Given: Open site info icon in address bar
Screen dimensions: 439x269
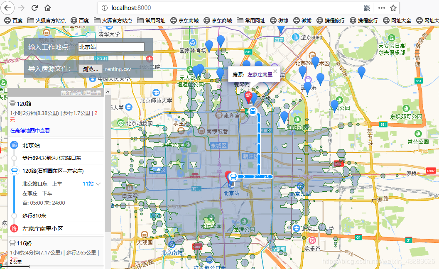Looking at the screenshot, I should point(104,8).
